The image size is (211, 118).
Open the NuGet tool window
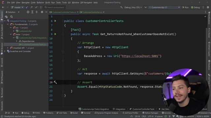click(x=74, y=113)
